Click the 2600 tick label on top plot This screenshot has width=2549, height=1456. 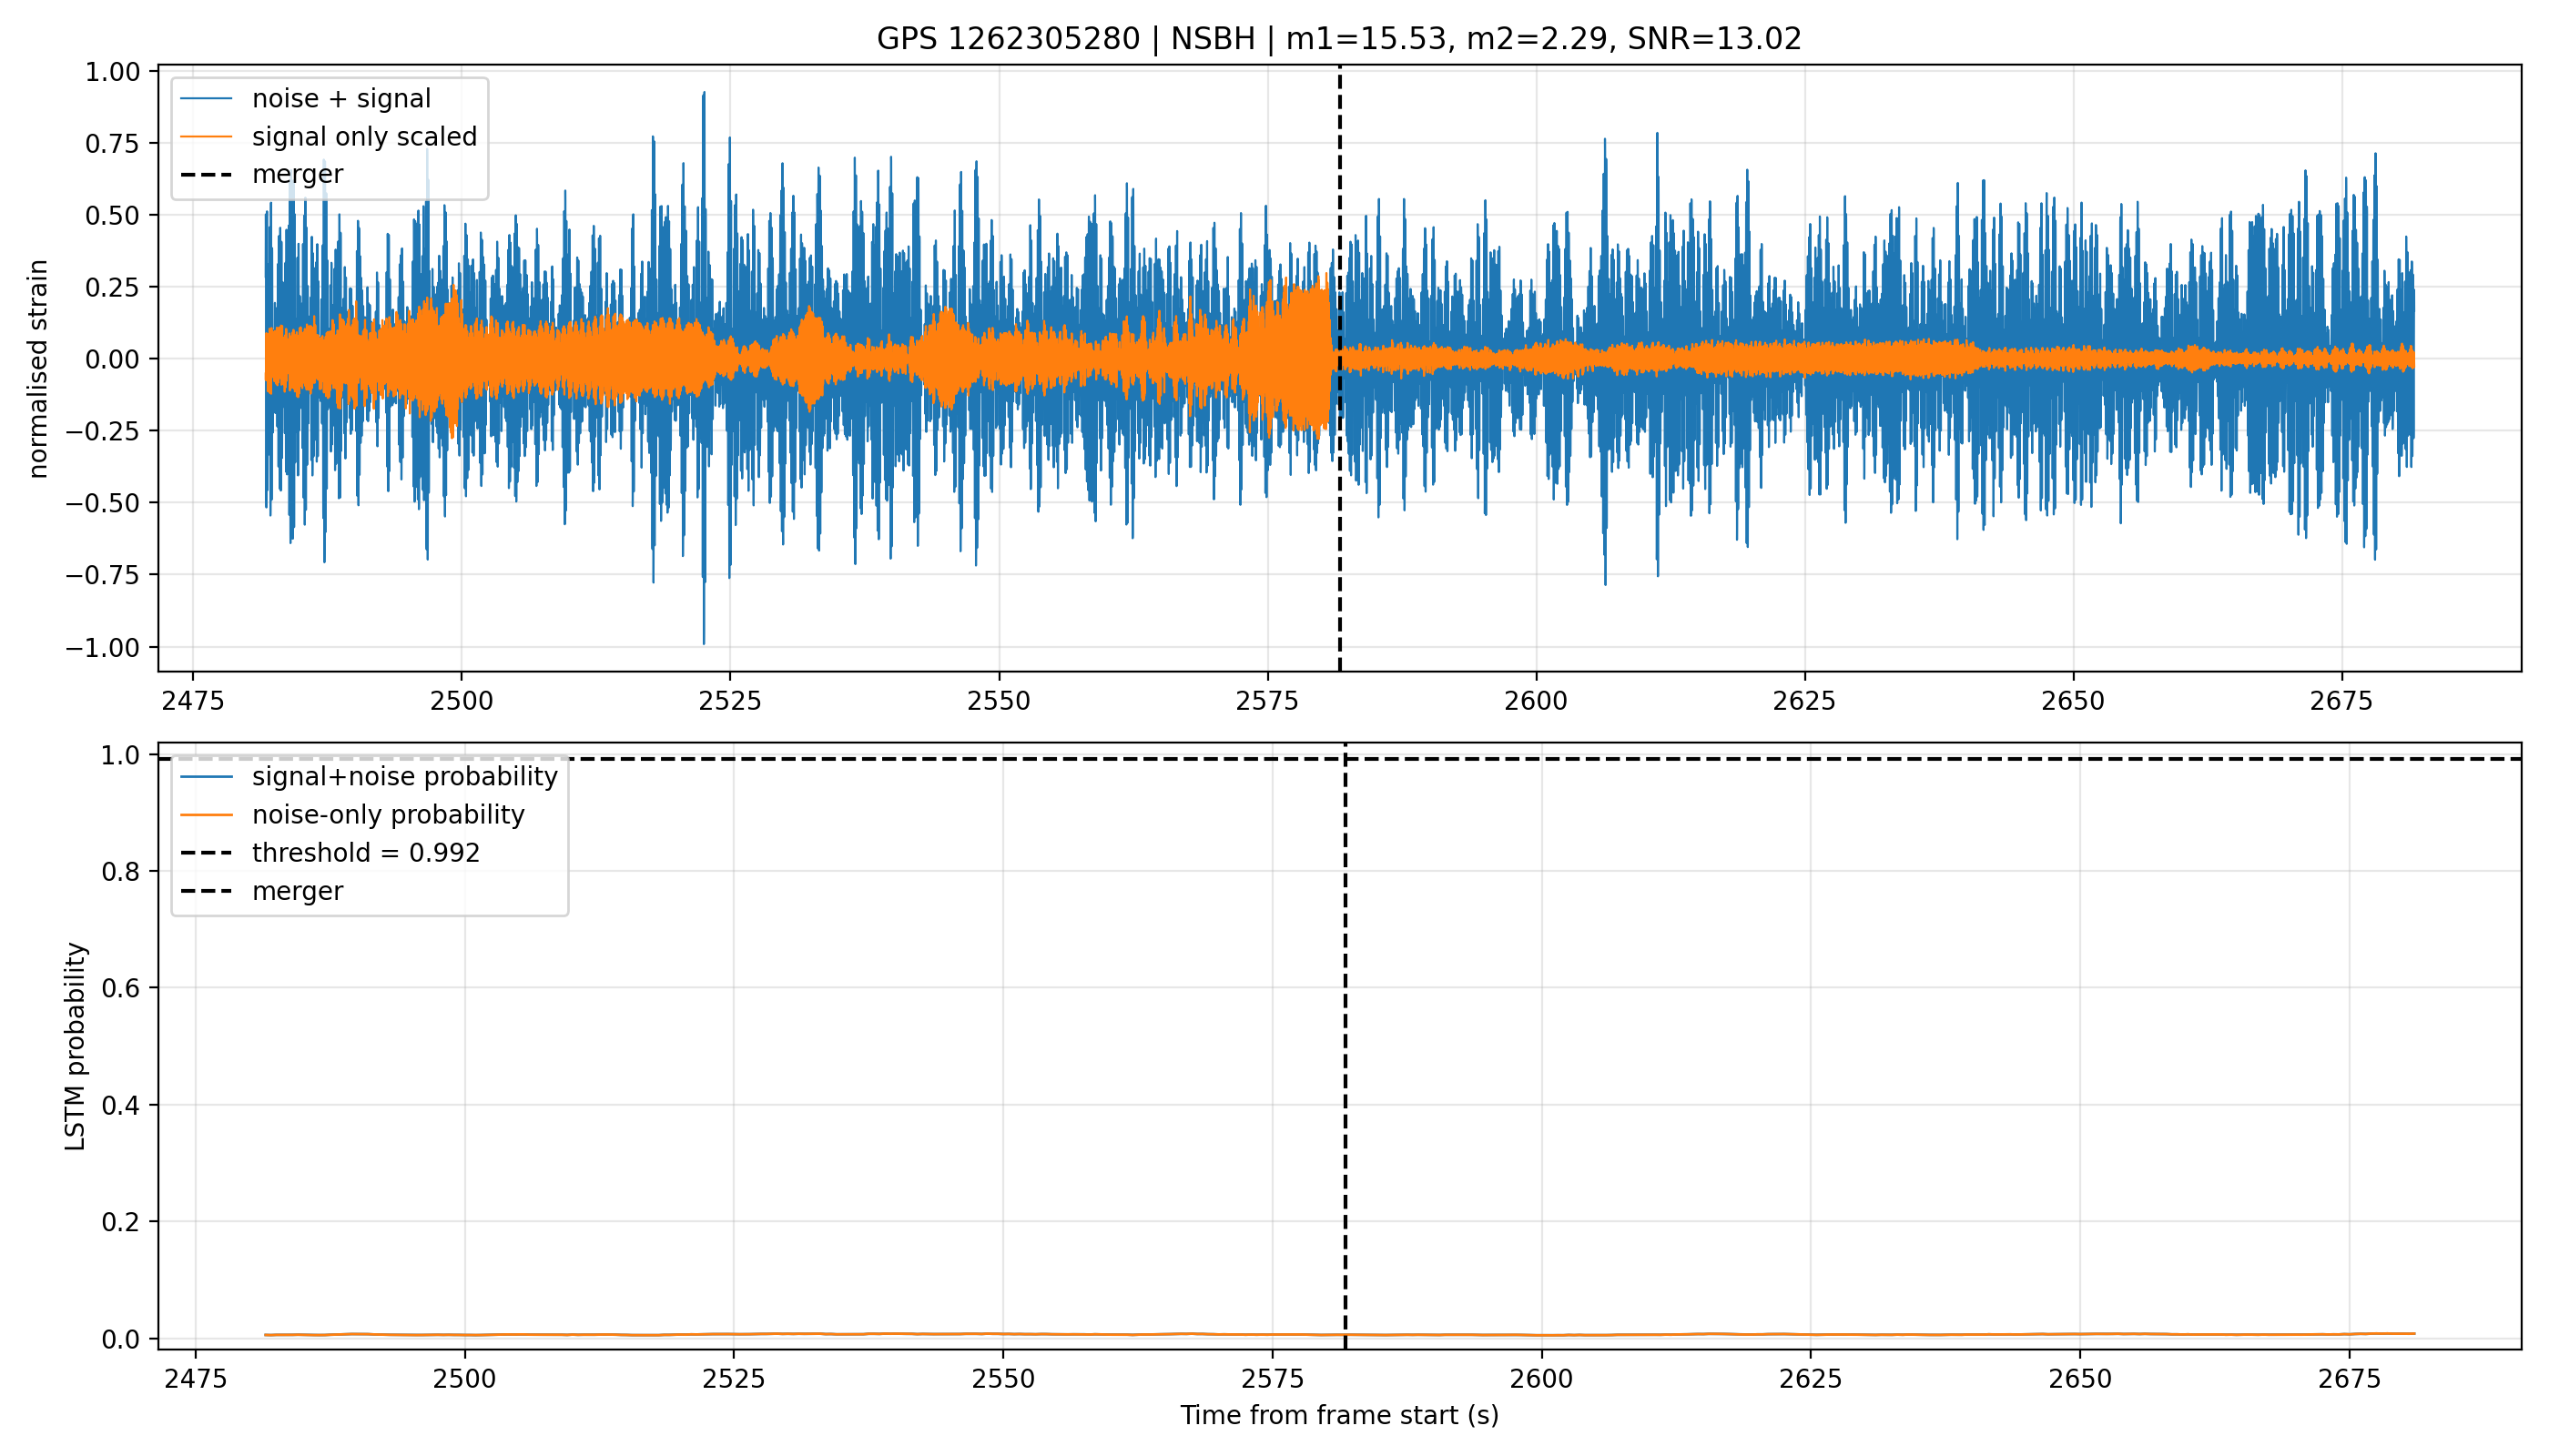click(x=1536, y=701)
